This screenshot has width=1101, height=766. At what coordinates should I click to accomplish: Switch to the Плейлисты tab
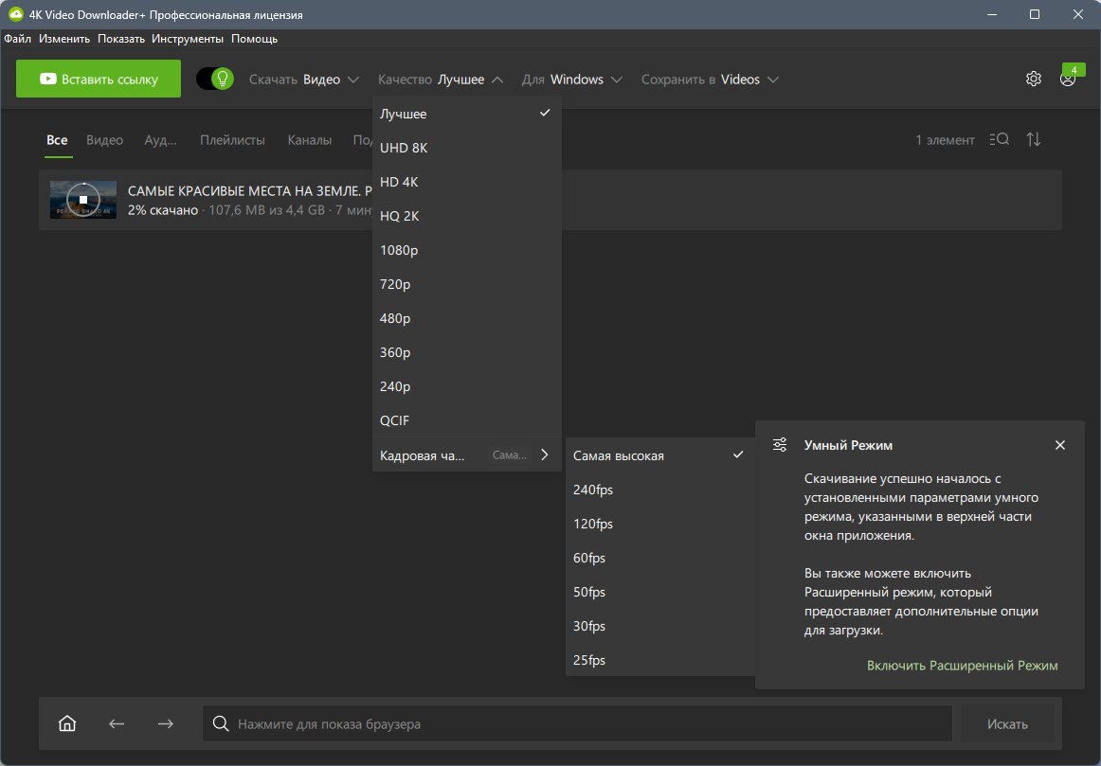tap(232, 139)
